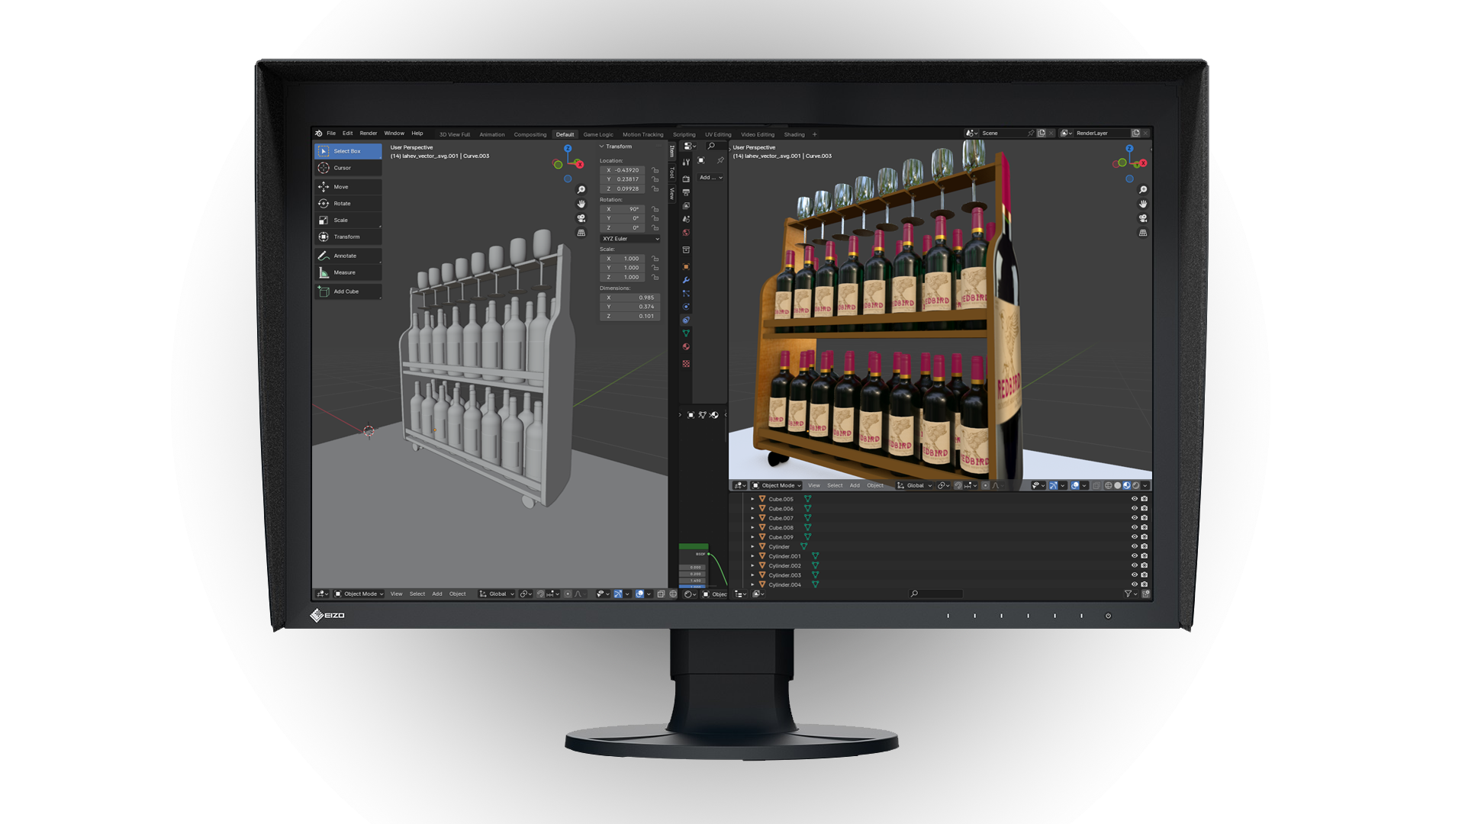Open Object Mode dropdown in right viewport
The width and height of the screenshot is (1465, 824).
pos(778,485)
